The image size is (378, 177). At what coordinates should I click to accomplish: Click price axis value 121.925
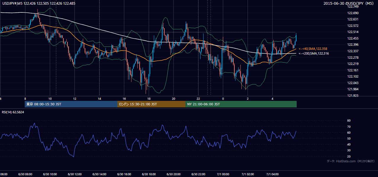(x=353, y=96)
